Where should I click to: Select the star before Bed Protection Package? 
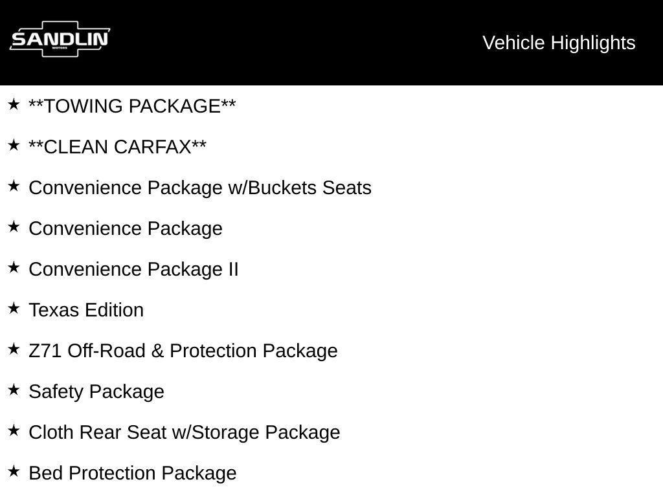coord(14,472)
